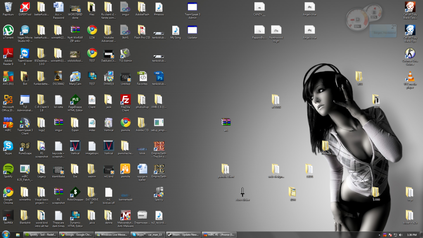This screenshot has height=238, width=423.
Task: Select the Papirkurv recycle bin
Action: pyautogui.click(x=8, y=7)
